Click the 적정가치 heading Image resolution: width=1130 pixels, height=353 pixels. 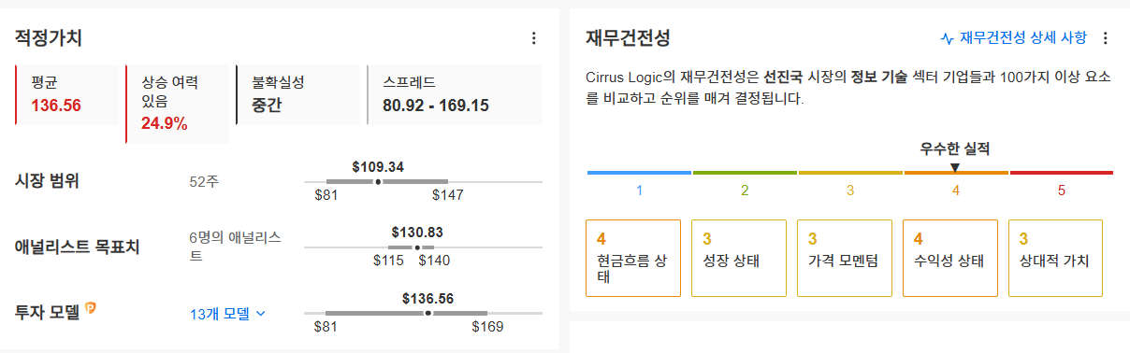pos(49,38)
